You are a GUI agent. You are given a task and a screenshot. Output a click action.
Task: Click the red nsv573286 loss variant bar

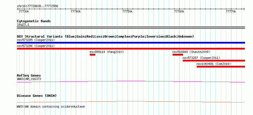131,49
